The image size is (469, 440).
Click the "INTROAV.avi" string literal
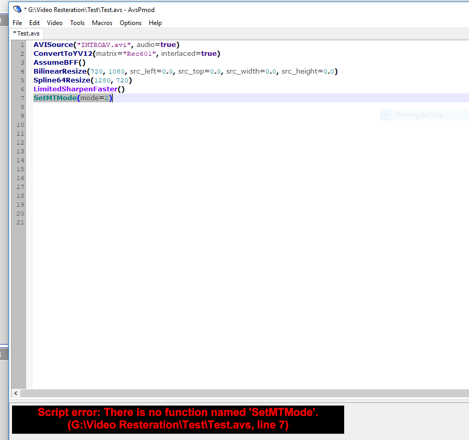104,45
